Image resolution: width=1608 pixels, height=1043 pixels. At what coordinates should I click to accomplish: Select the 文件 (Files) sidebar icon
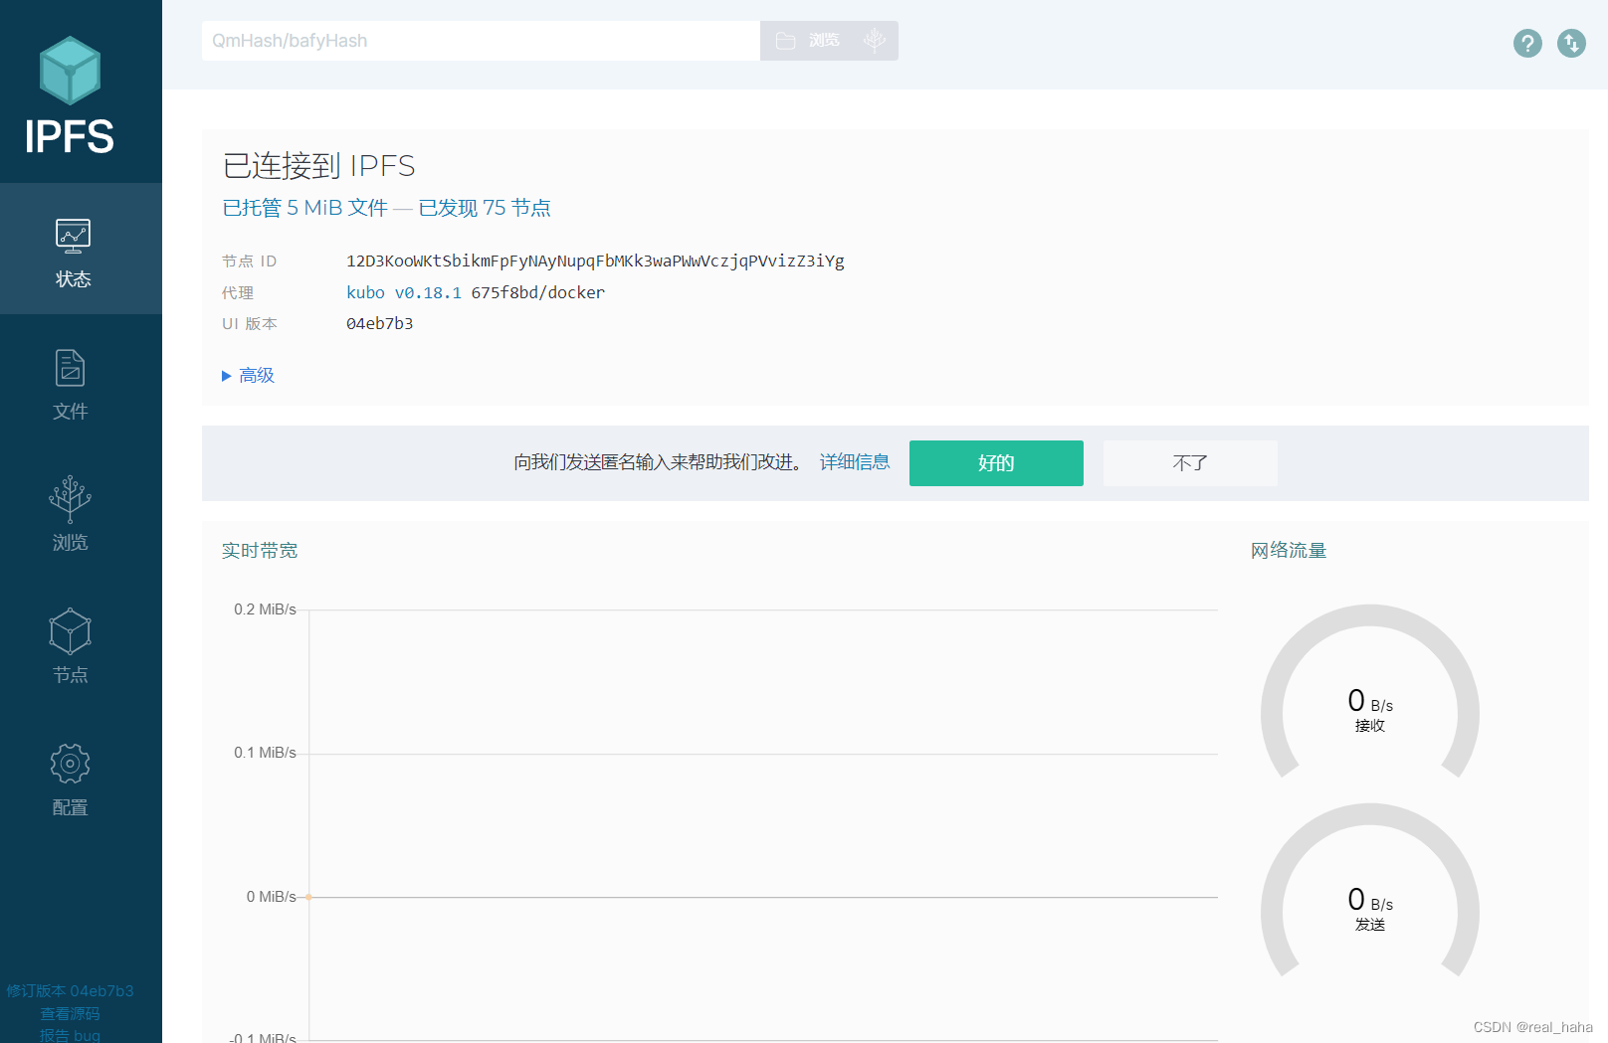69,368
